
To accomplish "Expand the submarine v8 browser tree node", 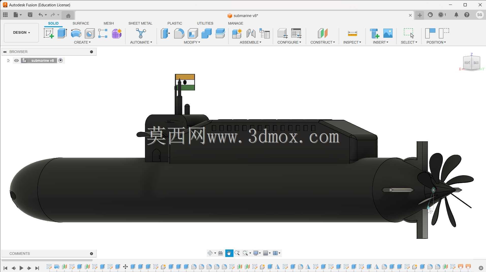I will coord(8,61).
